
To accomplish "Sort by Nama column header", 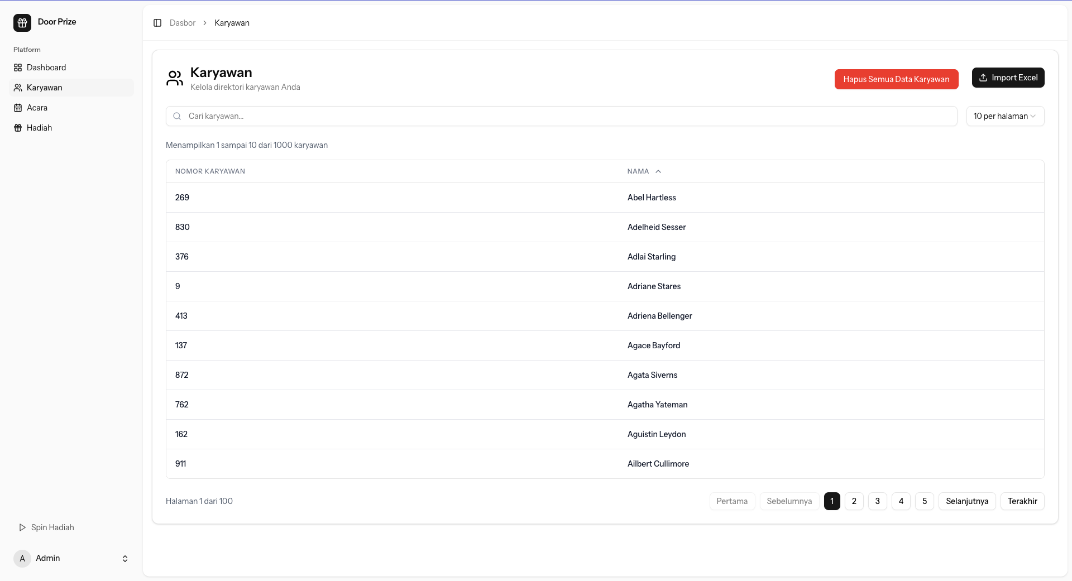I will click(638, 171).
